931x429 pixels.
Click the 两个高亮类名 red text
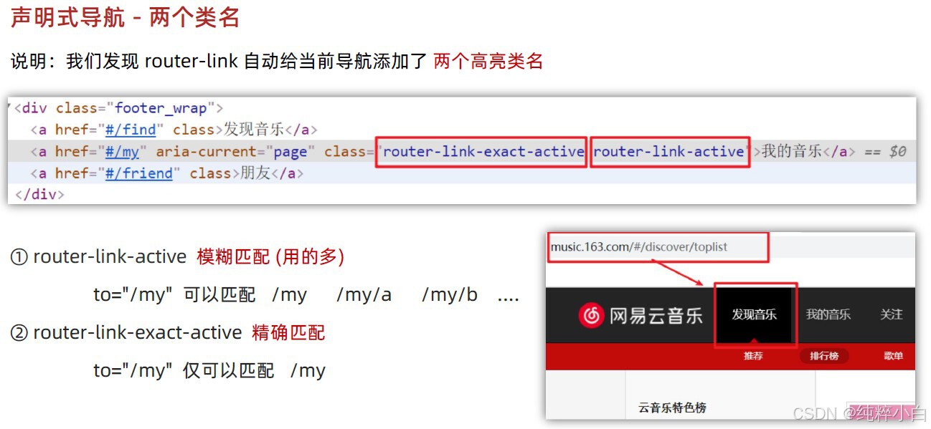(488, 61)
